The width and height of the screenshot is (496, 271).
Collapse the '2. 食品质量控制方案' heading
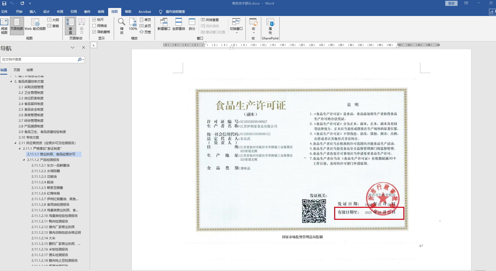coord(11,82)
